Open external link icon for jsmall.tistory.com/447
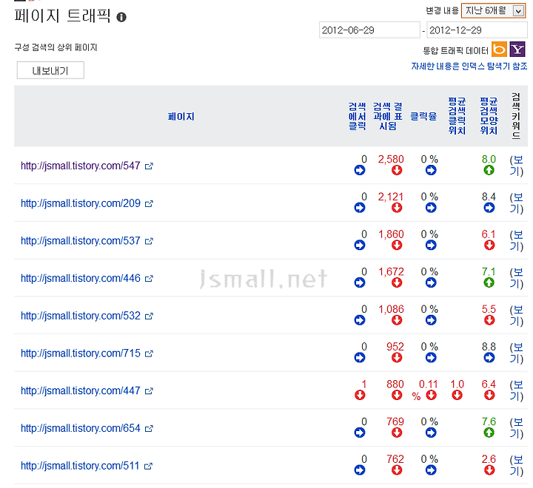 click(x=149, y=391)
